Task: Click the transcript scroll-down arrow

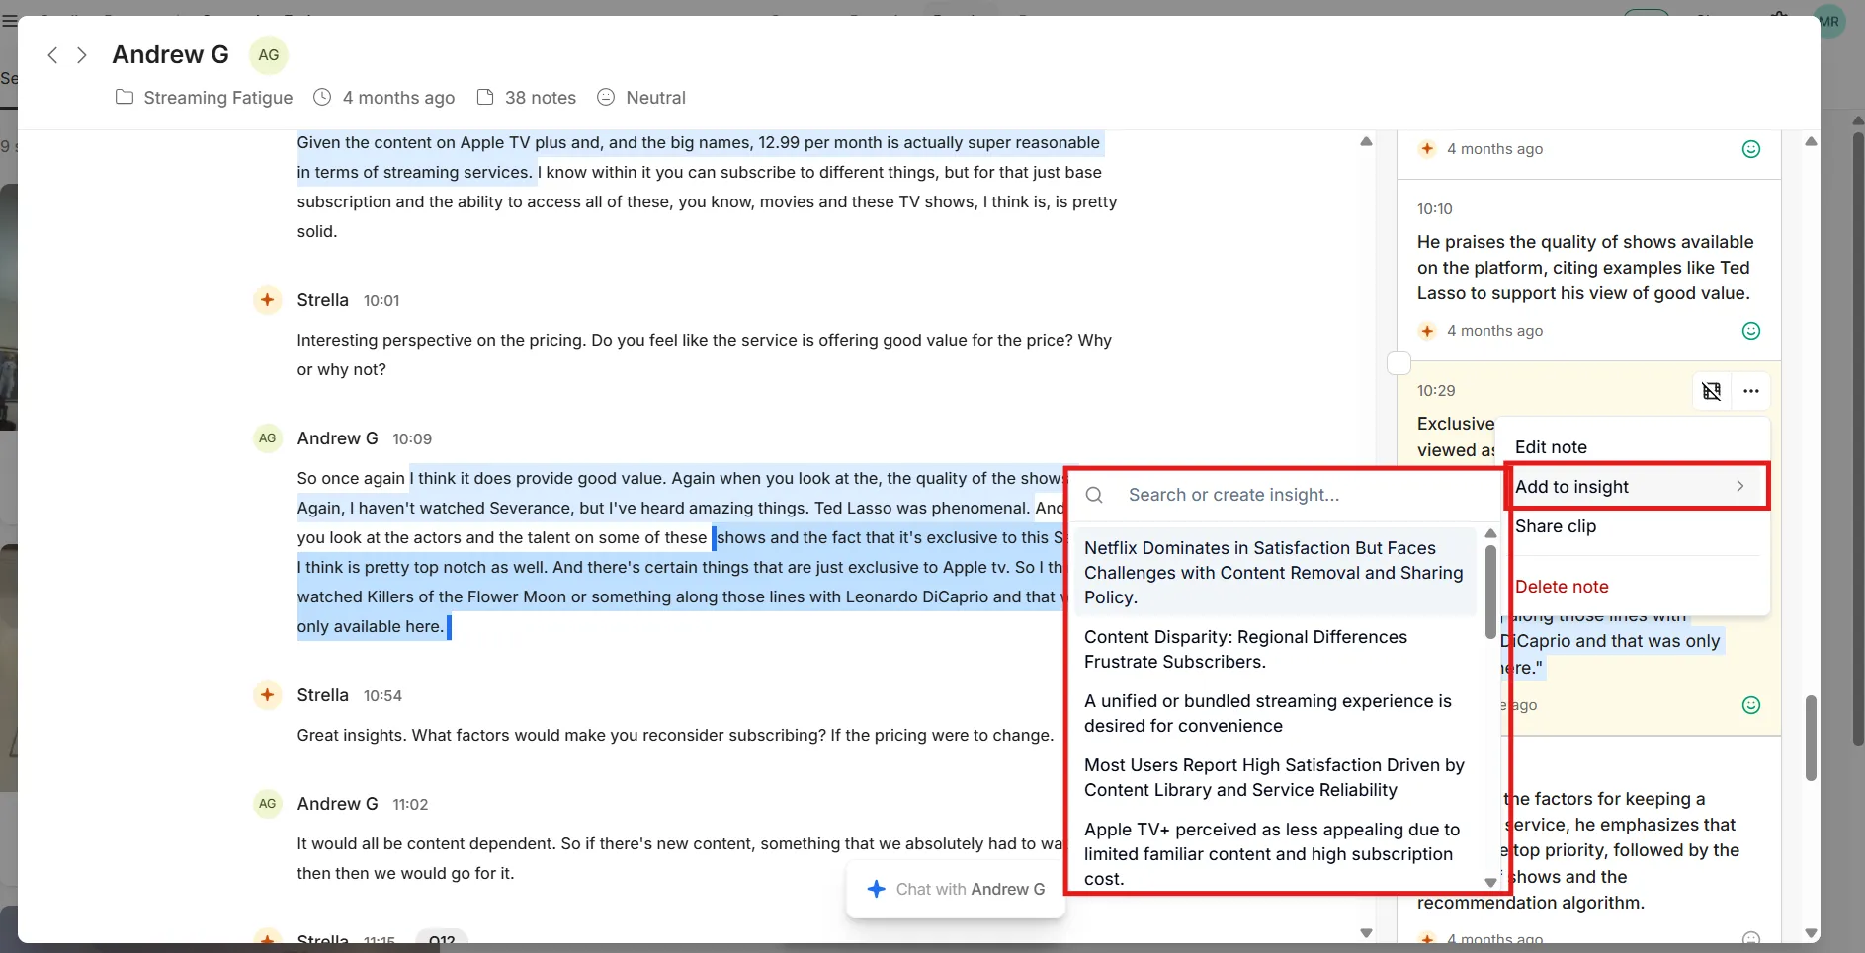Action: 1366,933
